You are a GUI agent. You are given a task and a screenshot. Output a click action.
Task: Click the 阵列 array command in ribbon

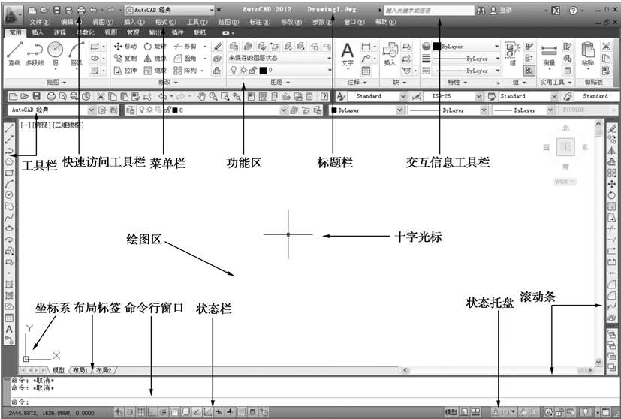(185, 71)
